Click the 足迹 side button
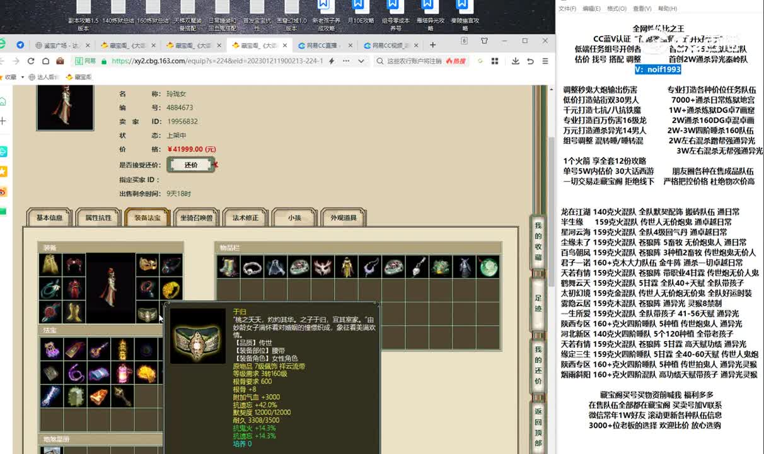The image size is (764, 454). (538, 303)
